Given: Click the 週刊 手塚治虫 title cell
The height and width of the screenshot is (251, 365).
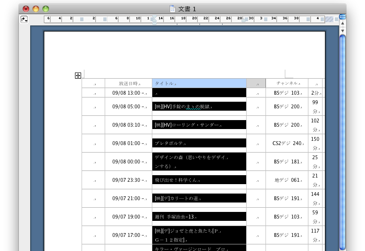Looking at the screenshot, I should click(199, 217).
